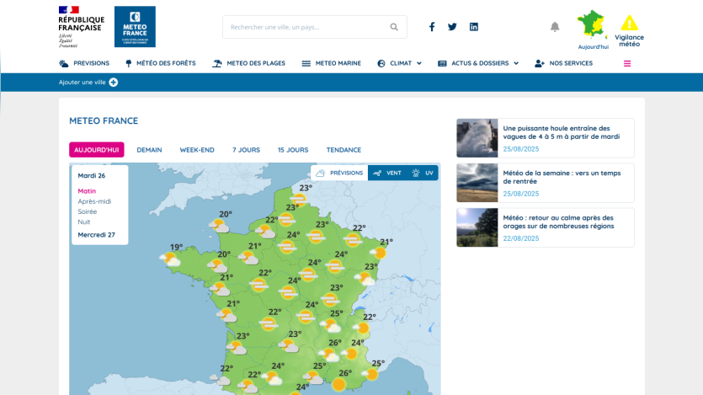Select Soirée time period
Image resolution: width=703 pixels, height=395 pixels.
tap(88, 211)
